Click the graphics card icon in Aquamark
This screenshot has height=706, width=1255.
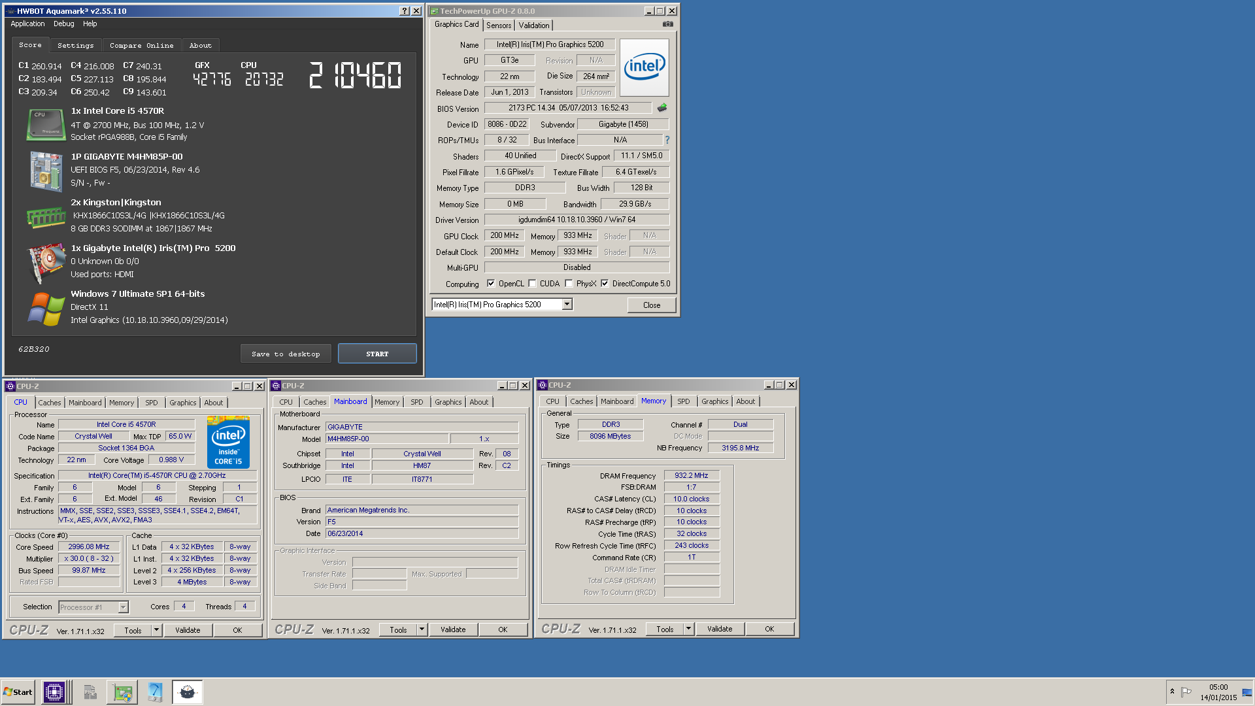pos(46,263)
